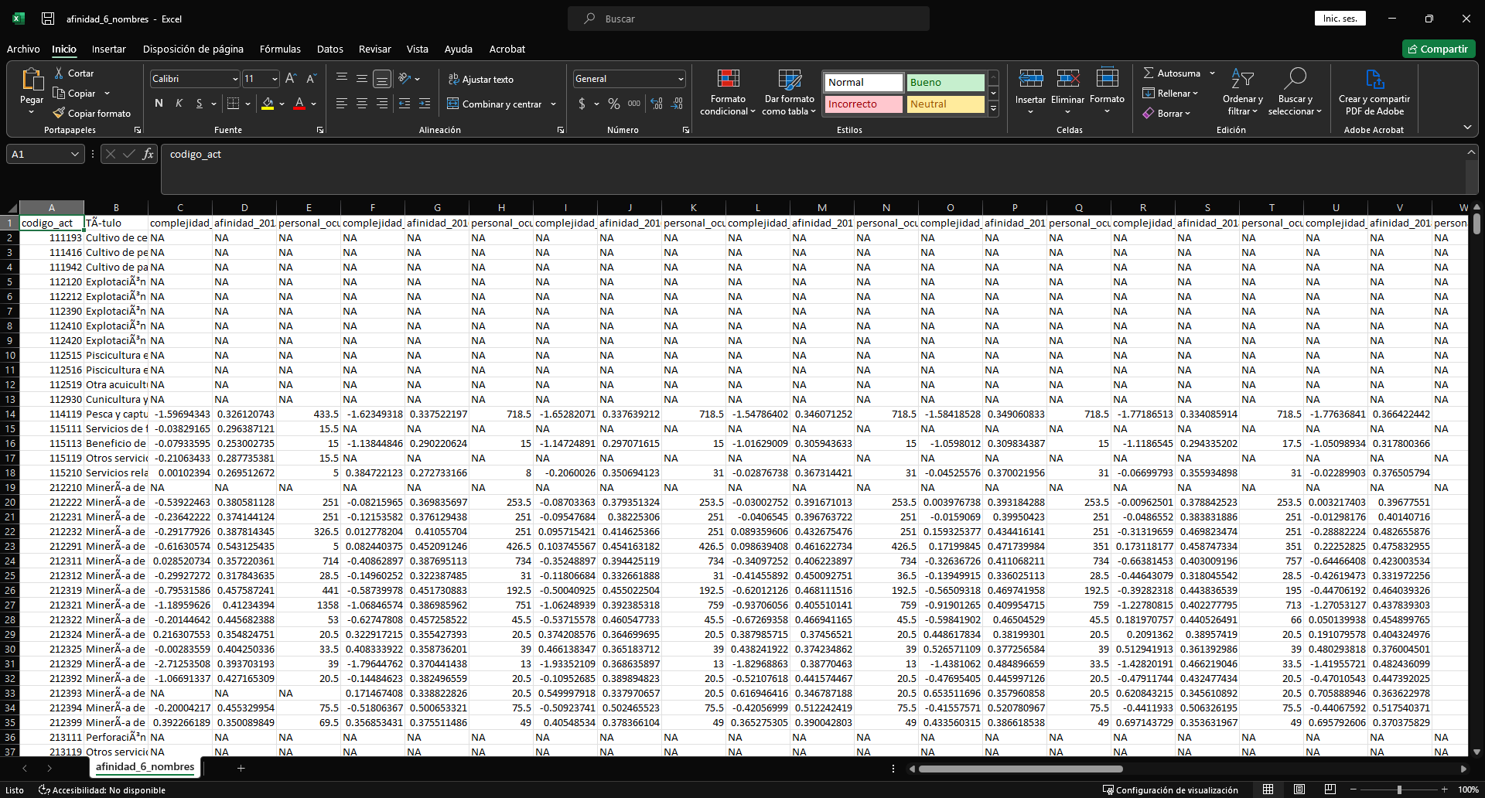
Task: Toggle Italic (K) formatting
Action: click(179, 104)
